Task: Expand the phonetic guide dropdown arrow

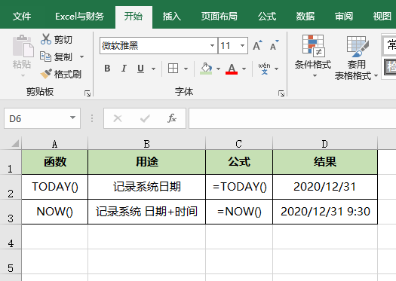Action: click(x=277, y=69)
